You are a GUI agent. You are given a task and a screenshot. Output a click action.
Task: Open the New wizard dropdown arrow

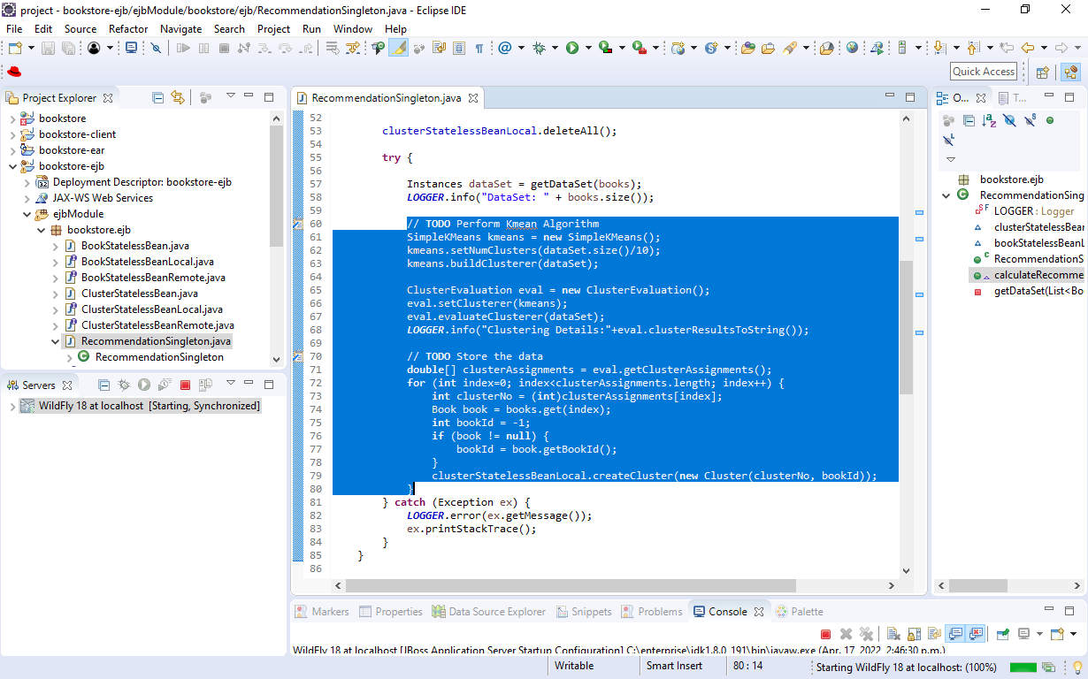pos(30,48)
